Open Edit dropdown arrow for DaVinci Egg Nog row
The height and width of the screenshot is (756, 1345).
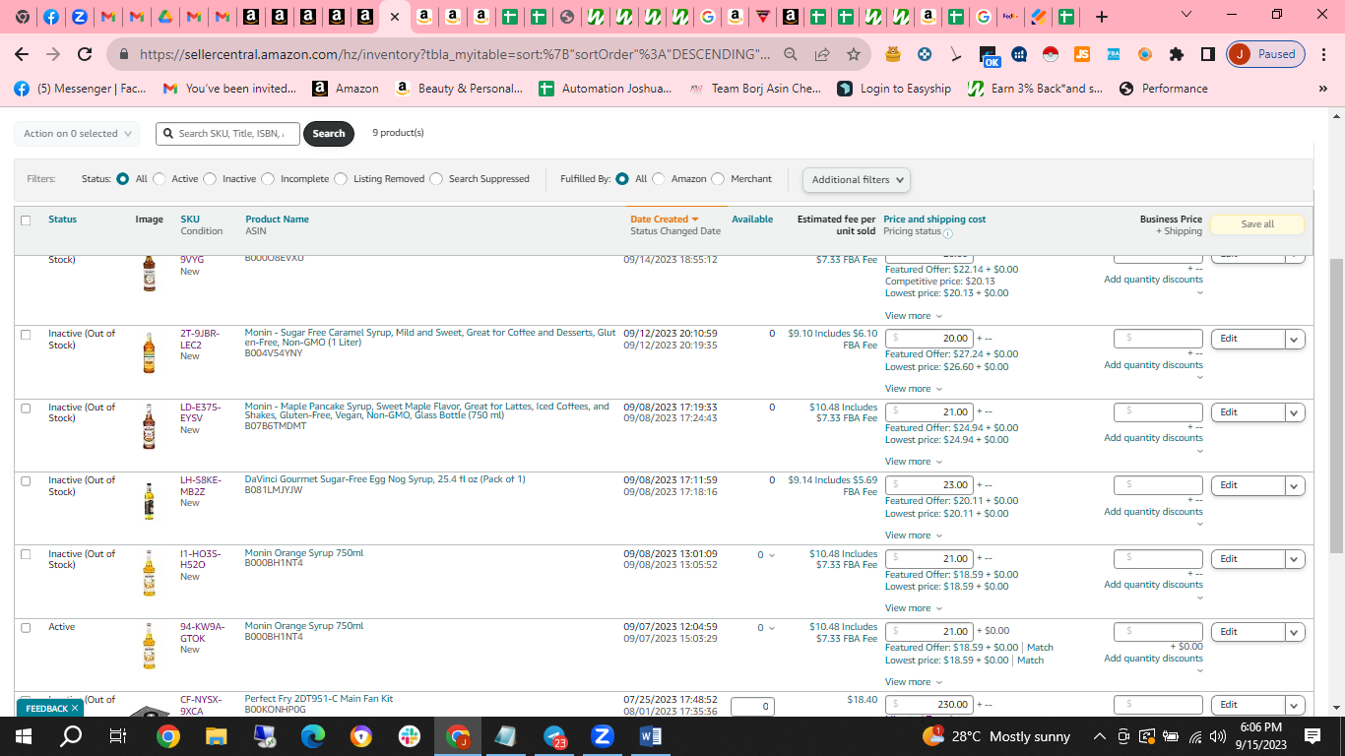point(1295,485)
